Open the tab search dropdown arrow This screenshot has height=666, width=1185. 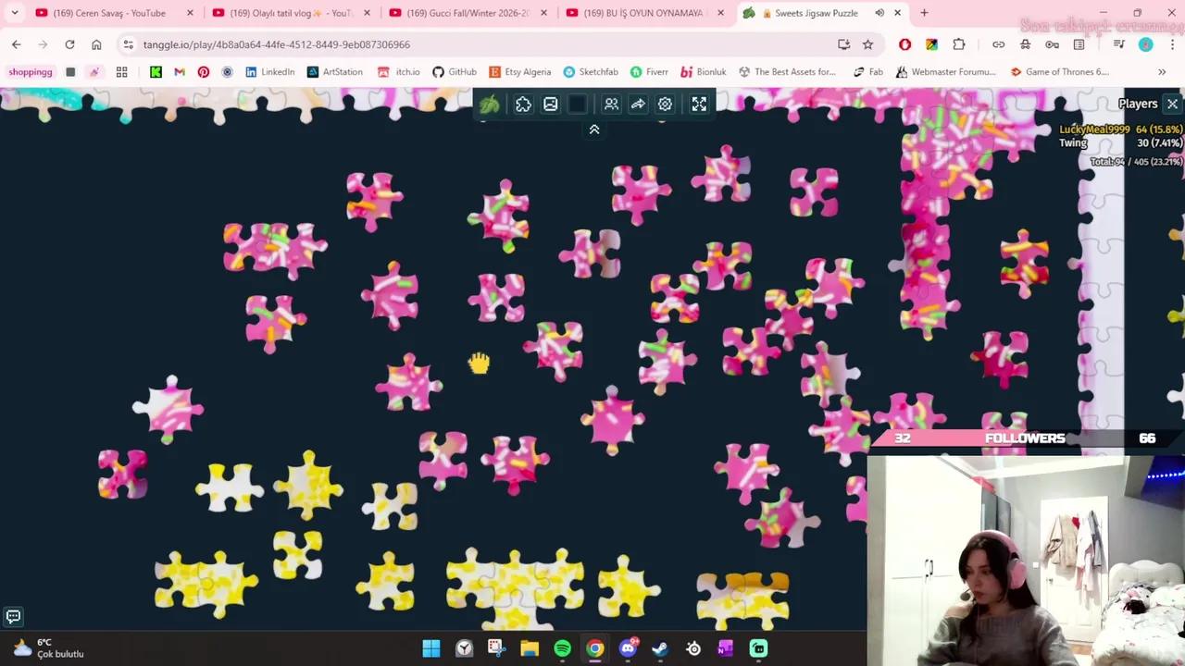[15, 13]
